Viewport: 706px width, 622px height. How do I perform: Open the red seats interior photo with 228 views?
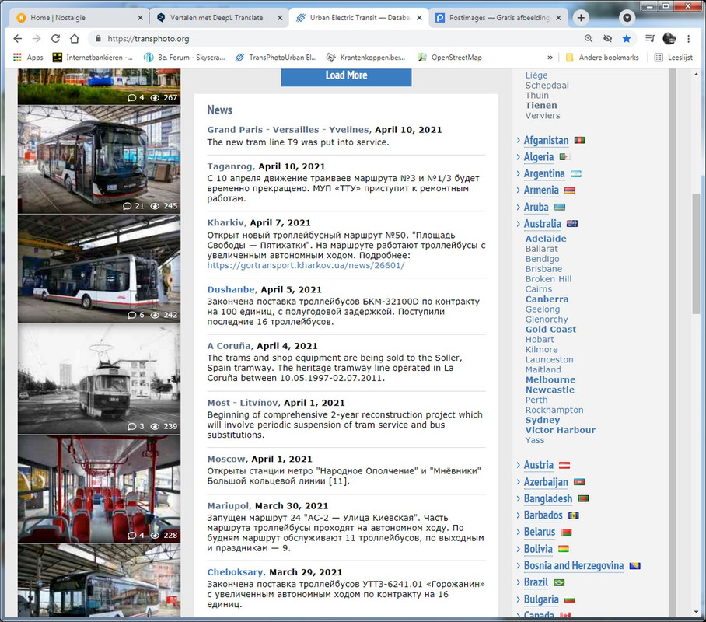point(99,489)
